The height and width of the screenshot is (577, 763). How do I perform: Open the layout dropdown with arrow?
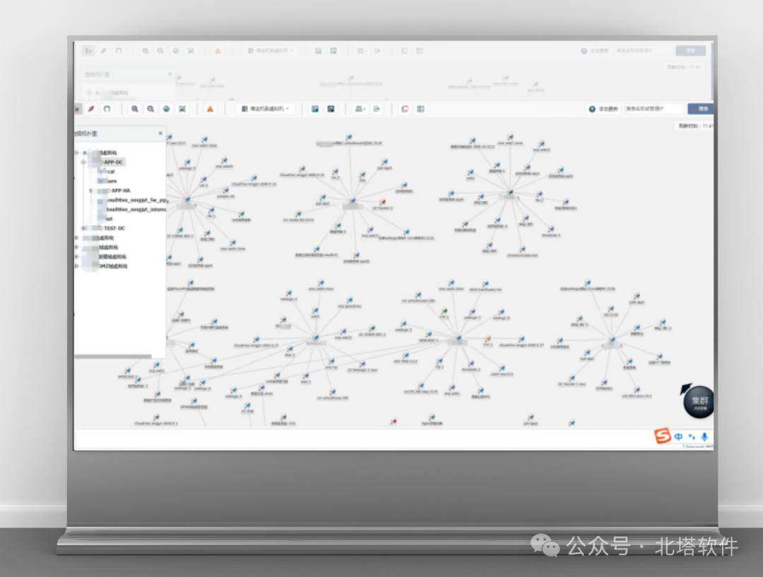click(360, 109)
